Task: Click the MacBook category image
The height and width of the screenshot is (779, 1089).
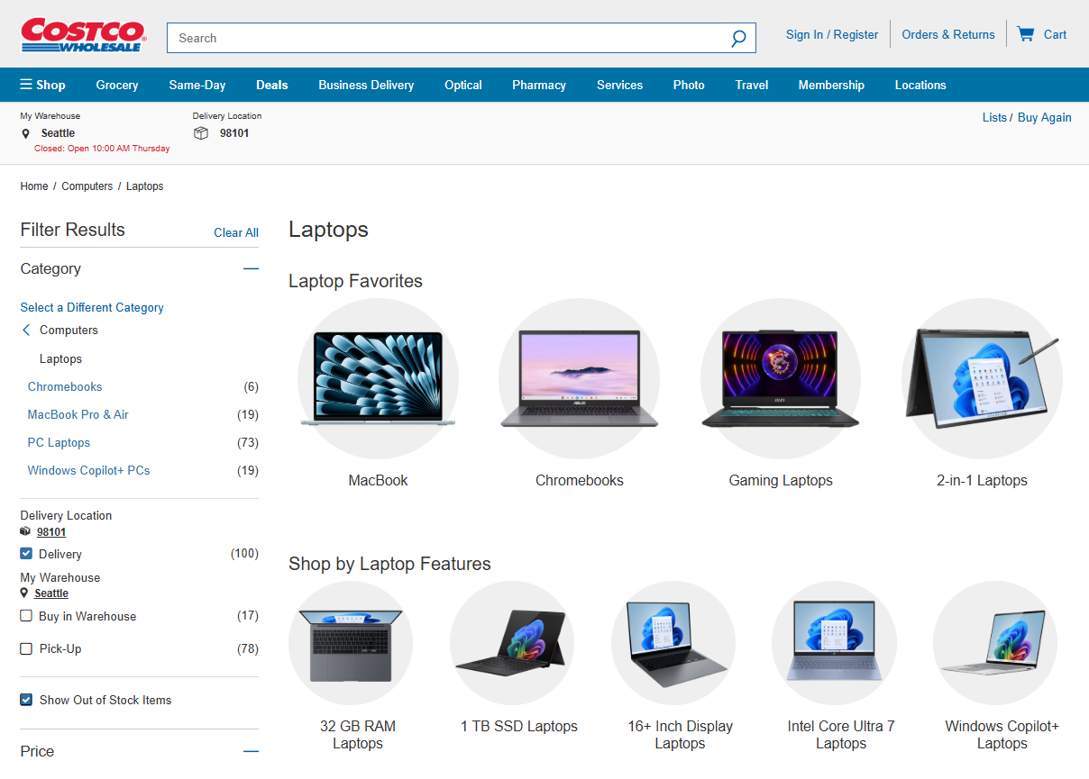Action: [x=378, y=378]
